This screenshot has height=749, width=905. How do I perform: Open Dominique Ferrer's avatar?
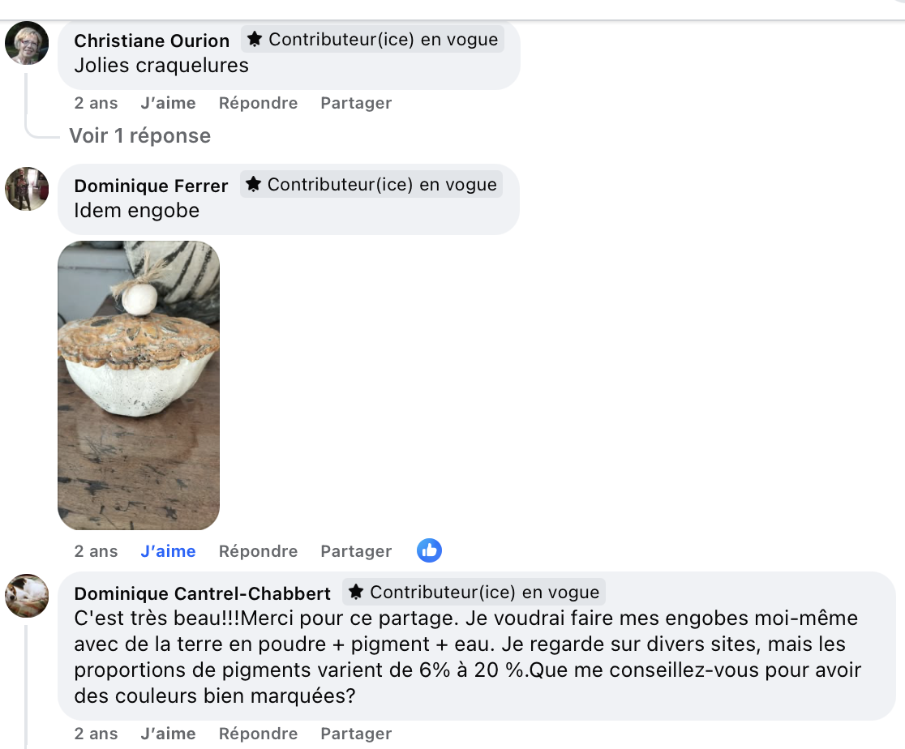click(x=27, y=189)
